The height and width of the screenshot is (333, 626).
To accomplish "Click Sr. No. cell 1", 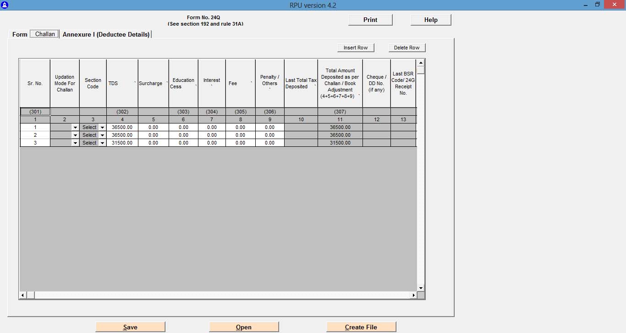I will 35,128.
